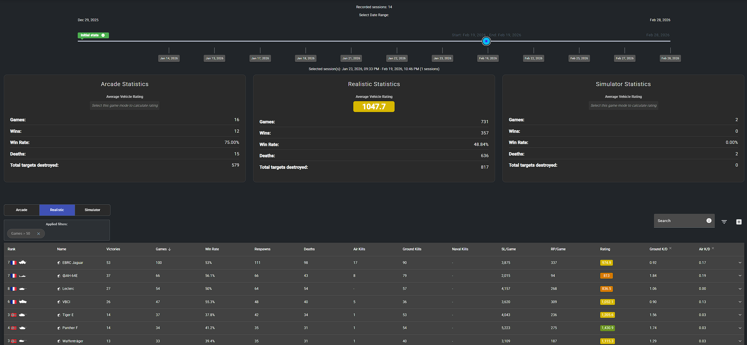The image size is (747, 345).
Task: Remove the Air K/D column
Action: [x=713, y=248]
